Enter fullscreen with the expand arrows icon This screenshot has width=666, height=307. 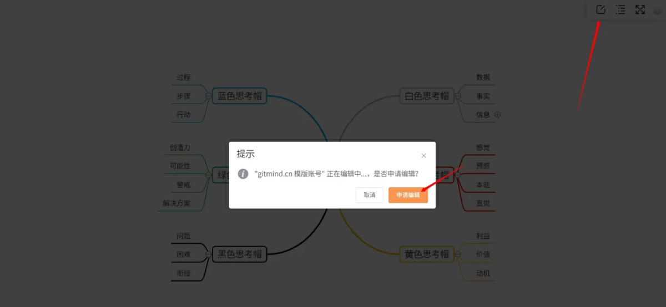point(640,9)
